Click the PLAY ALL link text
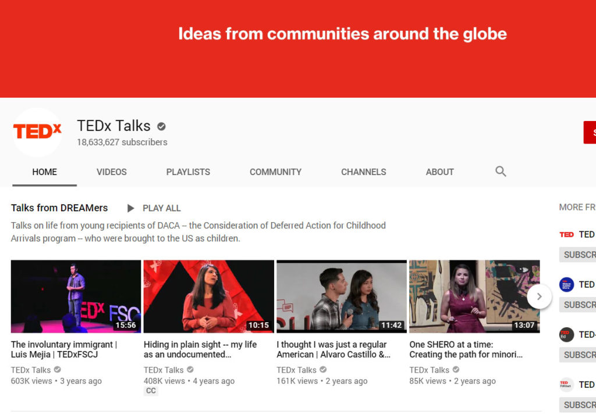Image resolution: width=596 pixels, height=418 pixels. pos(162,208)
